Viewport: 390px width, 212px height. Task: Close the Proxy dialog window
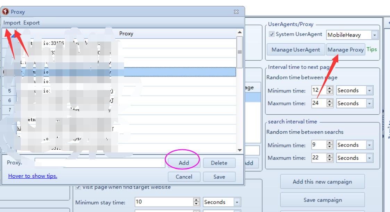point(236,12)
